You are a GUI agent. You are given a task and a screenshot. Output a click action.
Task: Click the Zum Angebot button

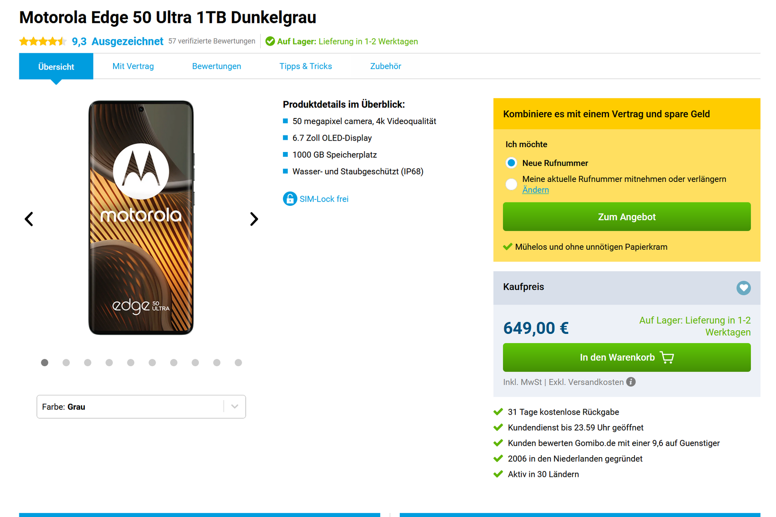626,217
